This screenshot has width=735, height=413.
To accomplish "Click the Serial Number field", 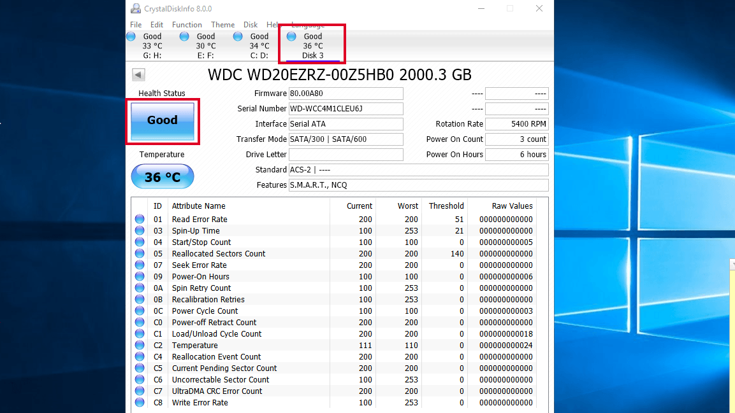I will [x=346, y=109].
